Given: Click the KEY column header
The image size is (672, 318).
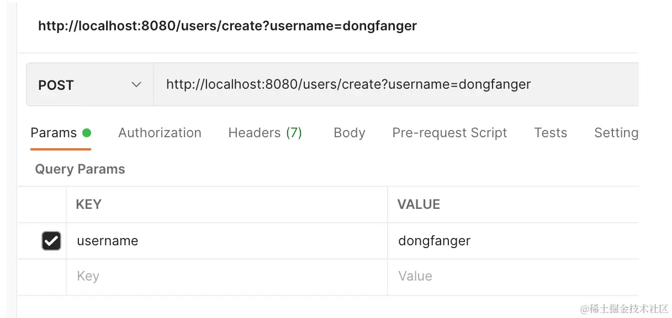Looking at the screenshot, I should click(88, 204).
